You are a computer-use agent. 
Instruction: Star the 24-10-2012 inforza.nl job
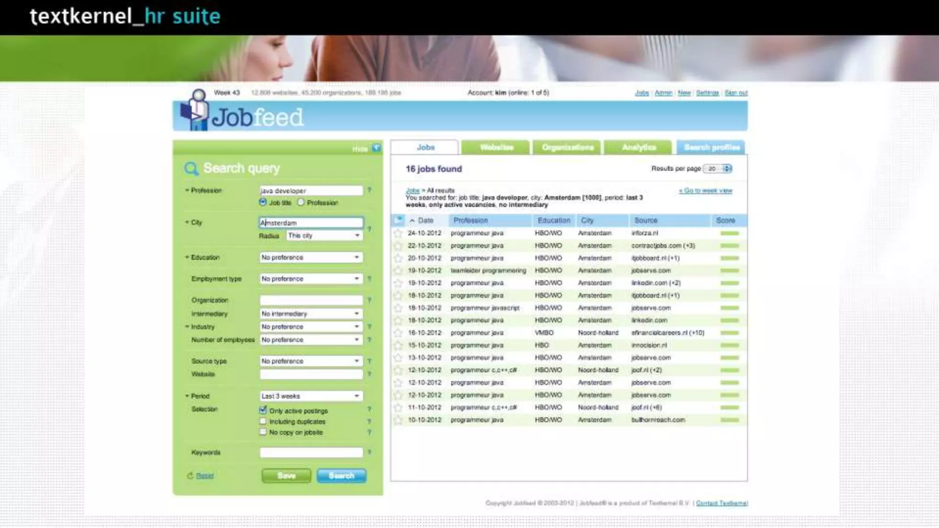pyautogui.click(x=398, y=233)
